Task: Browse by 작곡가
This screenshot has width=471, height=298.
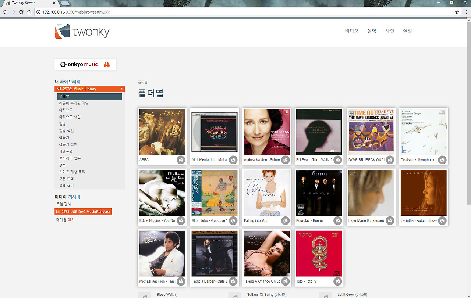Action: [64, 137]
